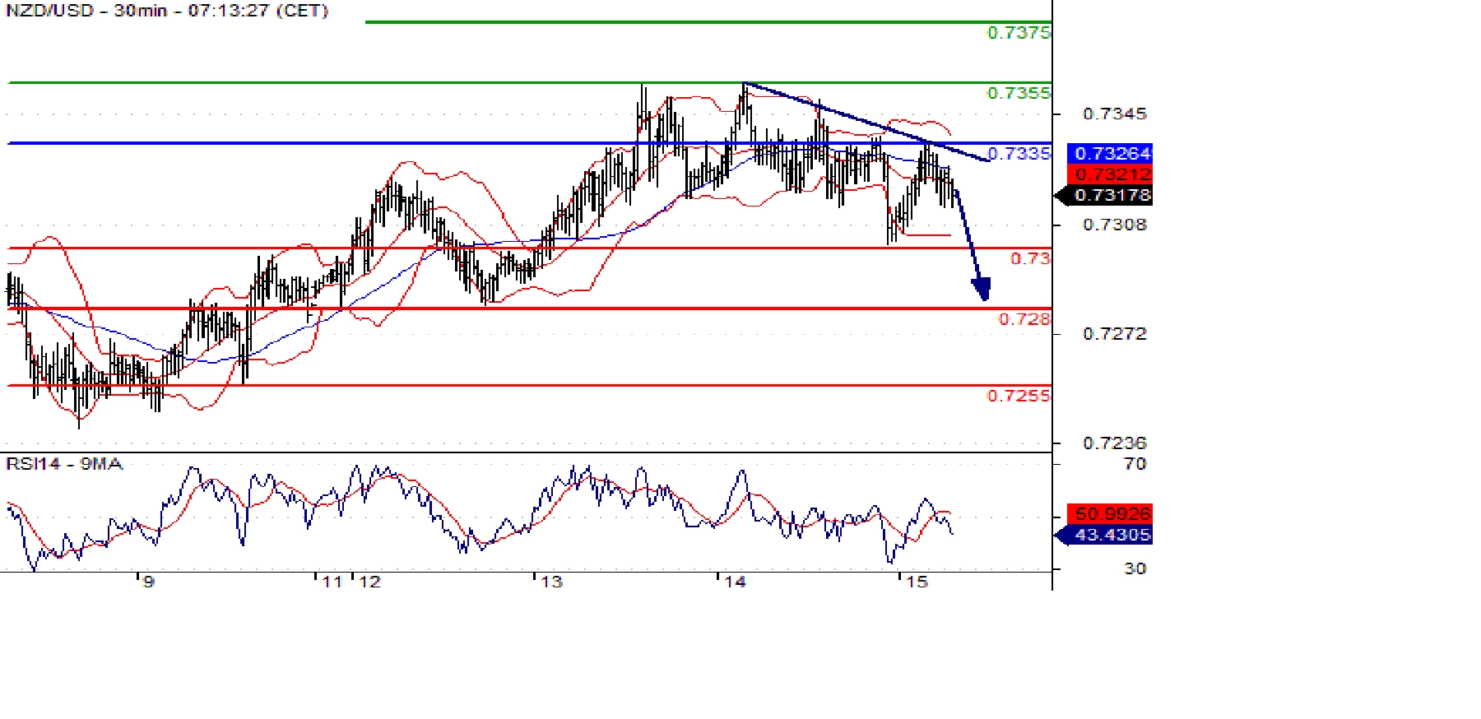Viewport: 1481px width, 719px height.
Task: Click the RSI 30 level label
Action: click(1135, 568)
